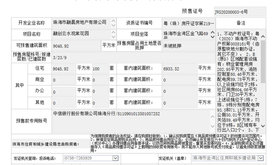Image resolution: width=275 pixels, height=165 pixels.
Task: Click down arrow in developer name field
Action: [x=113, y=25]
